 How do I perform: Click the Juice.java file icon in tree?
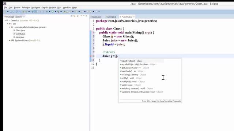pos(14,37)
